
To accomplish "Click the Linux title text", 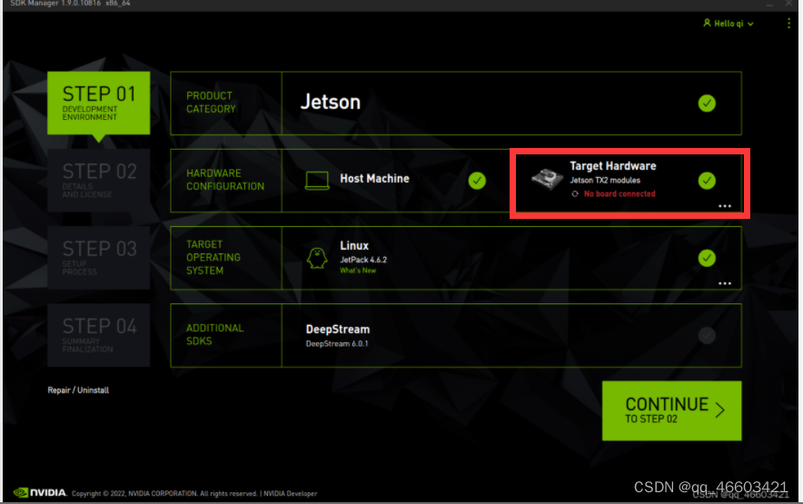I will (354, 246).
